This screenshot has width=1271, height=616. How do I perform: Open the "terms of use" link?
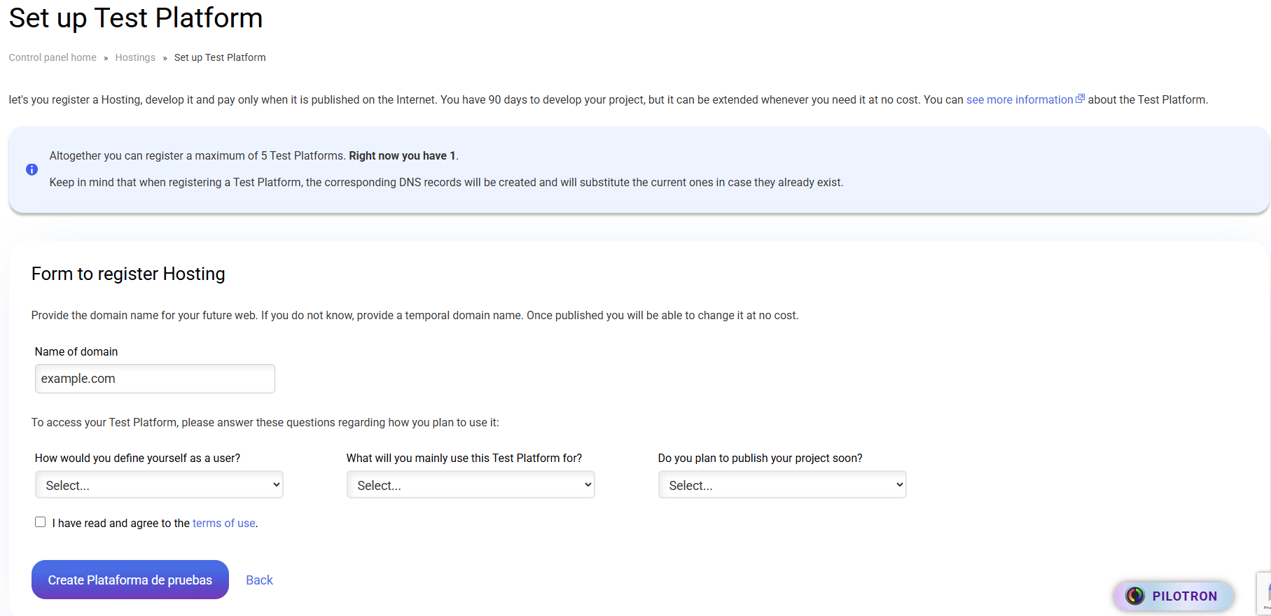click(224, 523)
